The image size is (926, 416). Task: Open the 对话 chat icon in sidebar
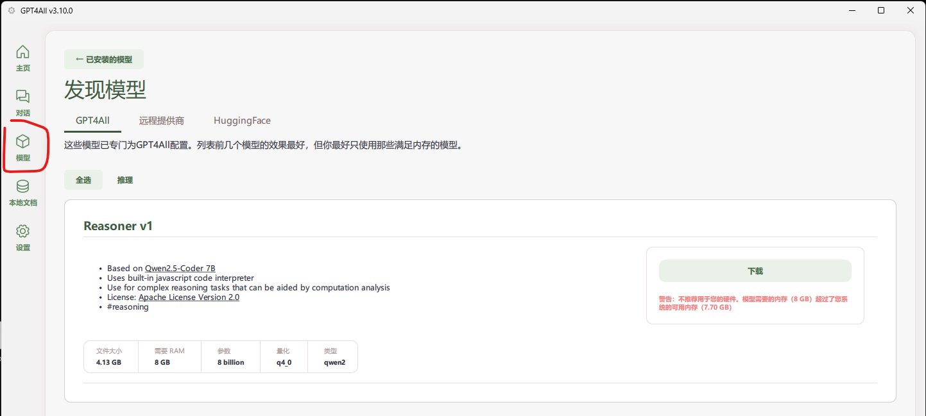click(22, 97)
